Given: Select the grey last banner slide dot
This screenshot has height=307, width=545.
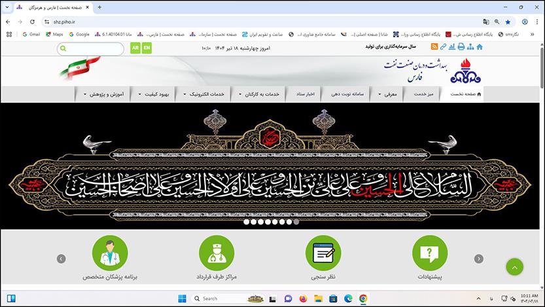Looking at the screenshot, I should click(x=296, y=222).
